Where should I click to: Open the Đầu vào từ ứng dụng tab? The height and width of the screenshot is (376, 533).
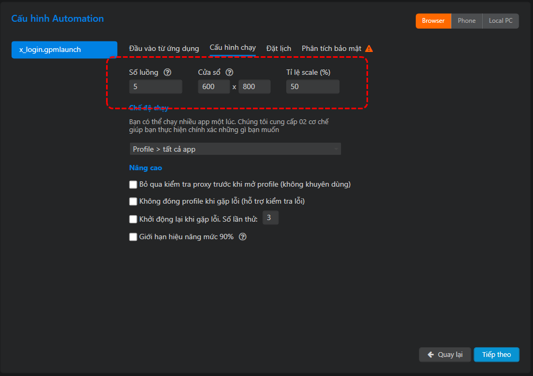[x=164, y=48]
